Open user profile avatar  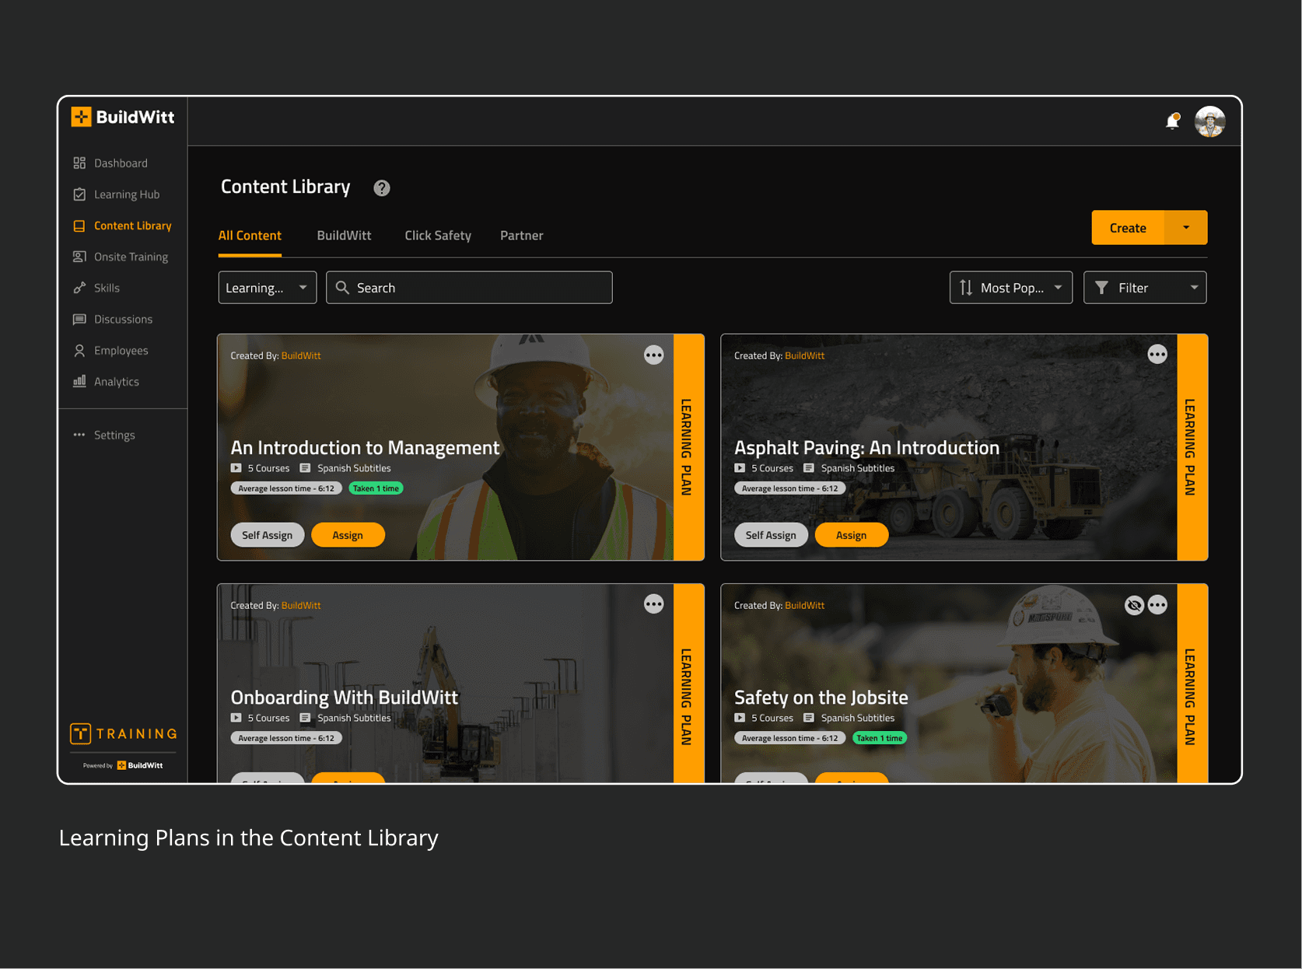click(x=1209, y=121)
